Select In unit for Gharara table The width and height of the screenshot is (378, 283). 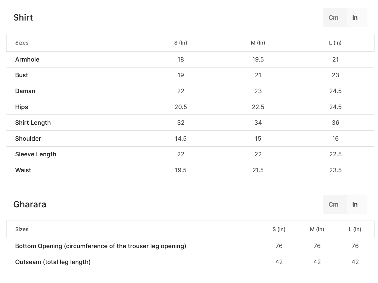[355, 204]
